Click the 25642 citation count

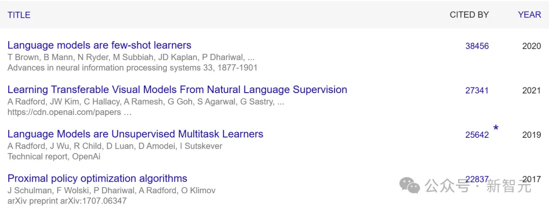[477, 135]
